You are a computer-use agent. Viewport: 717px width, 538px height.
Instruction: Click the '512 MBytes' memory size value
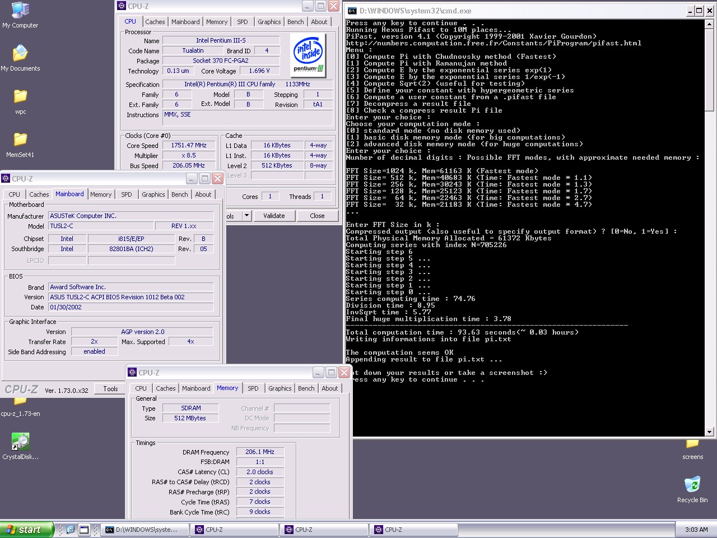coord(190,418)
